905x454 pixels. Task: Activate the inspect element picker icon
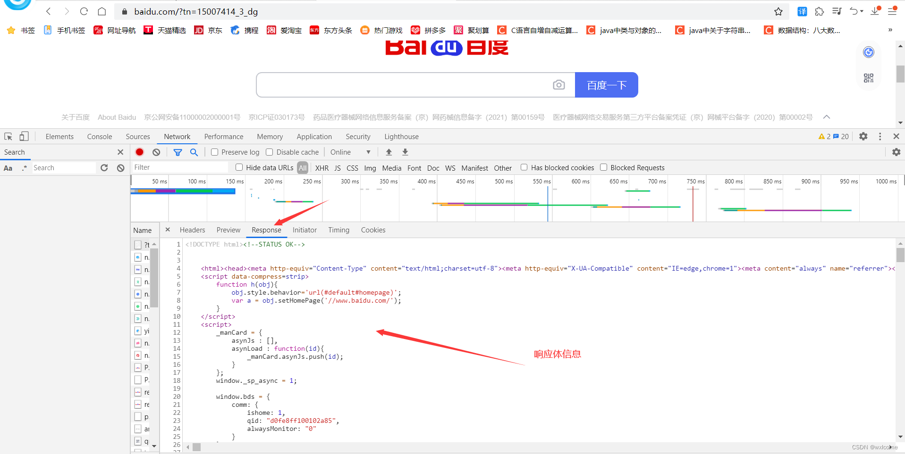(8, 136)
